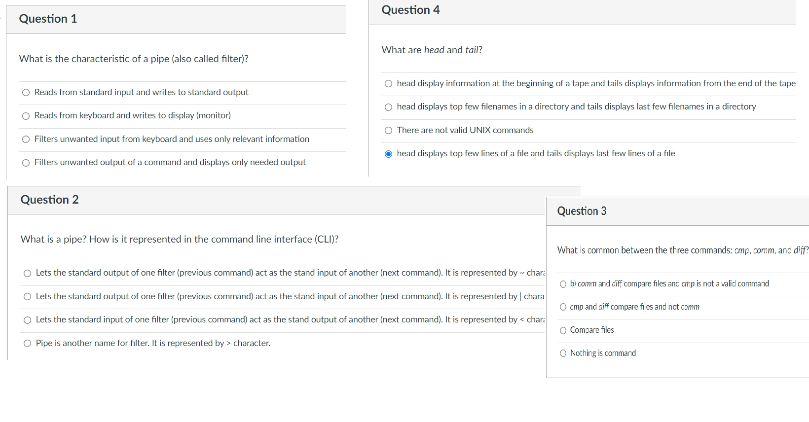The width and height of the screenshot is (809, 422).
Task: Choose pipe option represented by | character
Action: pyautogui.click(x=28, y=297)
